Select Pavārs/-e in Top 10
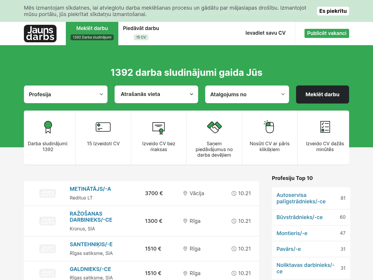The image size is (373, 280). coord(288,249)
